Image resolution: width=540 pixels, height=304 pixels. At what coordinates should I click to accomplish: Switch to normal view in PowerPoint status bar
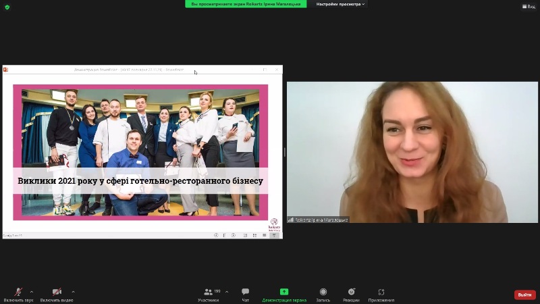coord(245,235)
